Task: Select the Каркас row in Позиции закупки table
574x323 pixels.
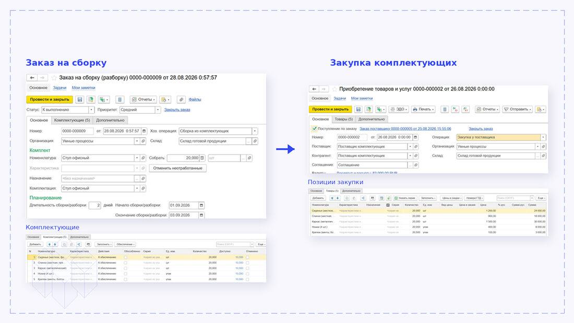Action: pos(428,222)
